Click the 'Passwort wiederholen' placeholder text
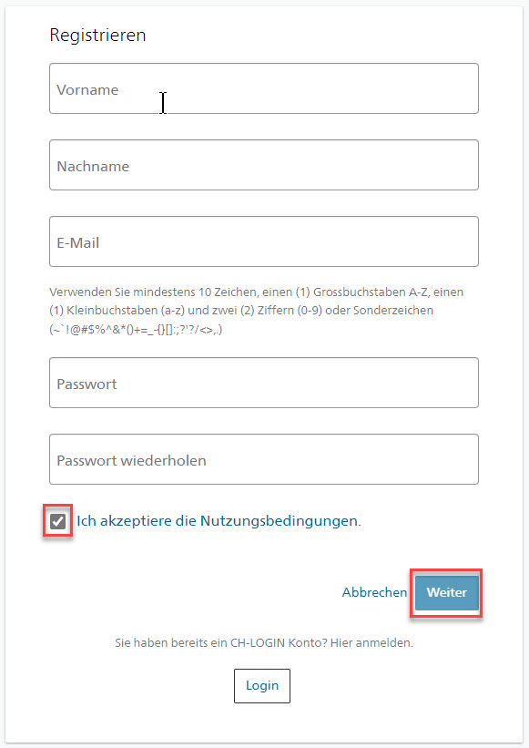This screenshot has height=748, width=529. [131, 461]
